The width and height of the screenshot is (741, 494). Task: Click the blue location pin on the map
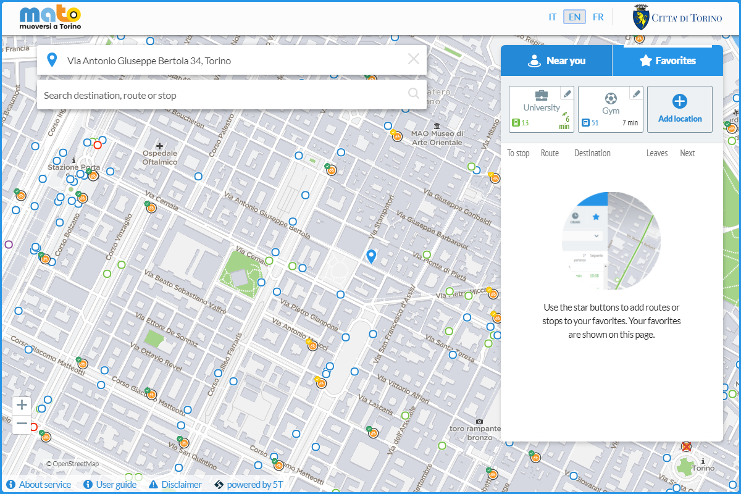[371, 256]
